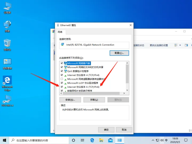Toggle the preview pane icon in background window

[x=186, y=45]
